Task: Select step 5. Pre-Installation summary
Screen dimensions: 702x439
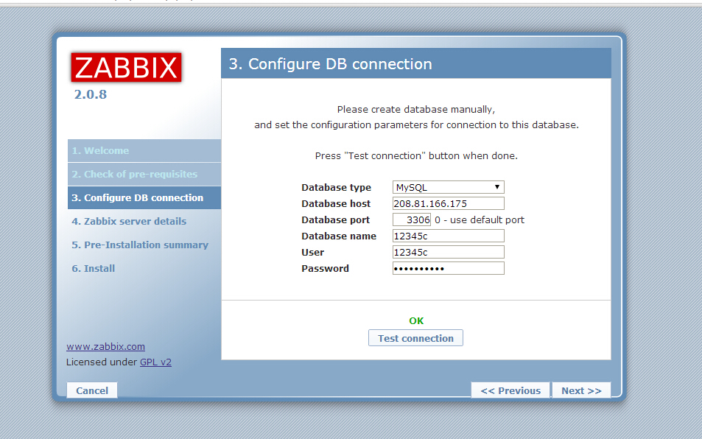Action: coord(140,245)
